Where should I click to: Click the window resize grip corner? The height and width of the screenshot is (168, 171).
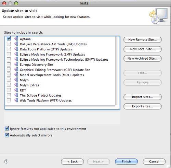tap(169, 166)
